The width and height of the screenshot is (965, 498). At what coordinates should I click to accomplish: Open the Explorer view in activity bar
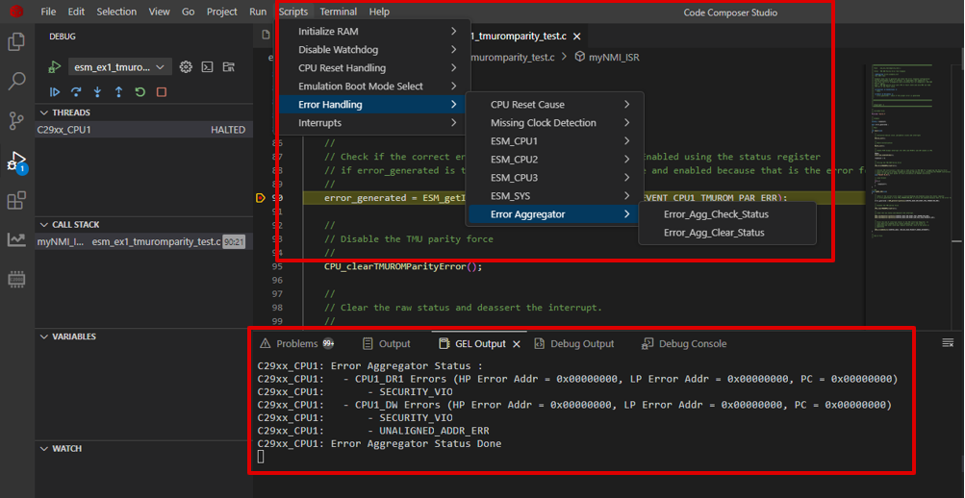[16, 42]
